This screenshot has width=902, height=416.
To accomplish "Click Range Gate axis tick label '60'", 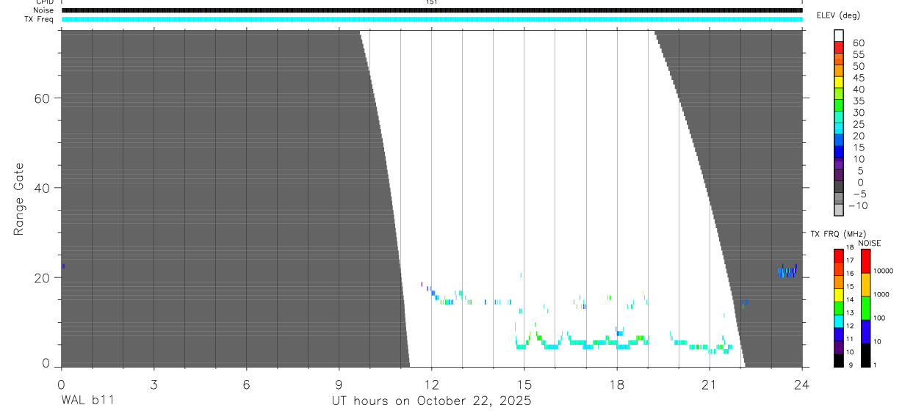I will (42, 98).
